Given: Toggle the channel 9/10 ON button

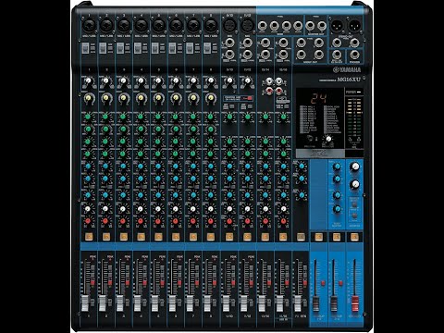Looking at the screenshot, I should tap(229, 237).
